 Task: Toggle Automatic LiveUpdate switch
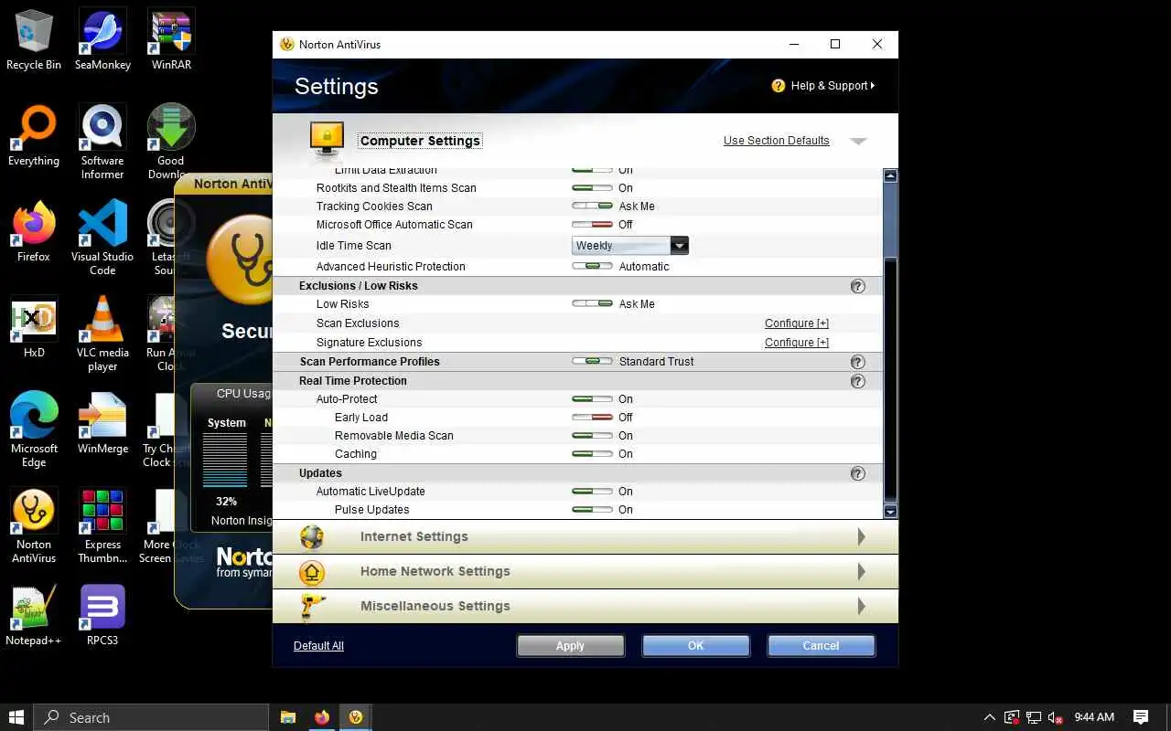click(x=592, y=492)
